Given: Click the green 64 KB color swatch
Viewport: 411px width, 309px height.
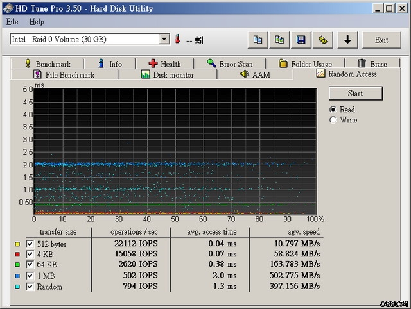Looking at the screenshot, I should (17, 265).
